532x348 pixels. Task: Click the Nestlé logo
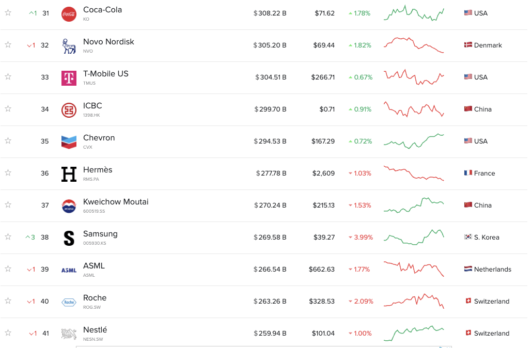69,334
